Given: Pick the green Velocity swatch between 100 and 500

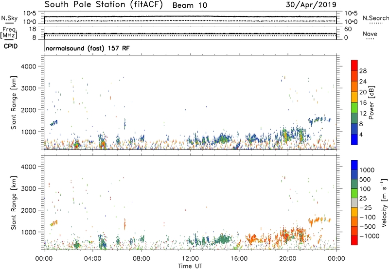Looking at the screenshot, I should pyautogui.click(x=354, y=185).
